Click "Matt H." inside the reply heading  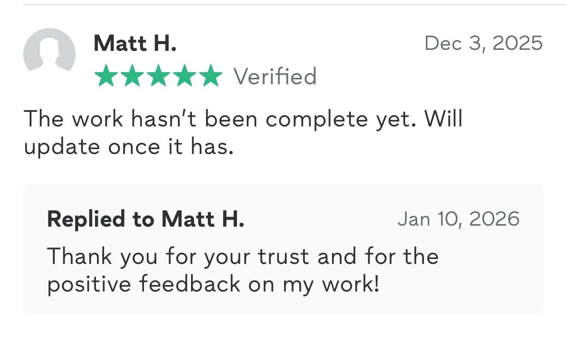pyautogui.click(x=203, y=219)
